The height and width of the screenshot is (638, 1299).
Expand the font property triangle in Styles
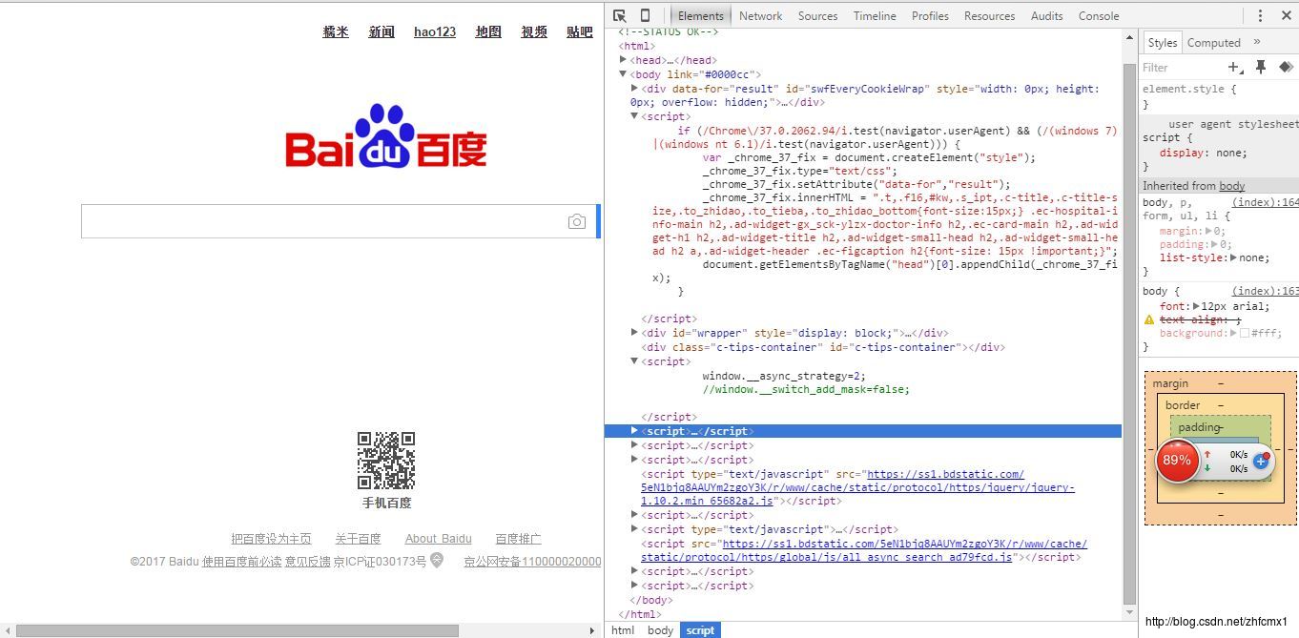point(1196,306)
